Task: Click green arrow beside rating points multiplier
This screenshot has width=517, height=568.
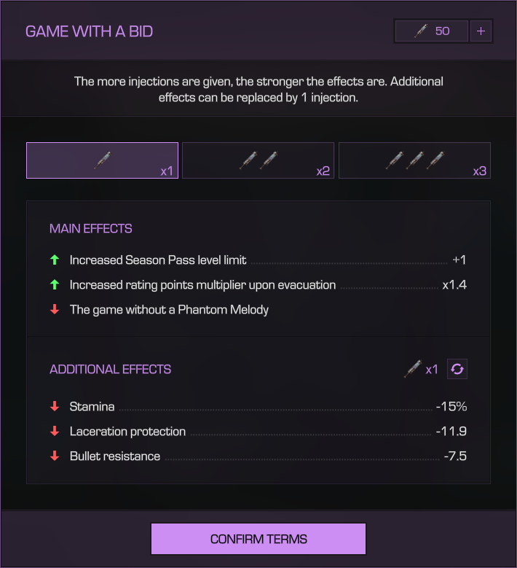Action: (55, 284)
